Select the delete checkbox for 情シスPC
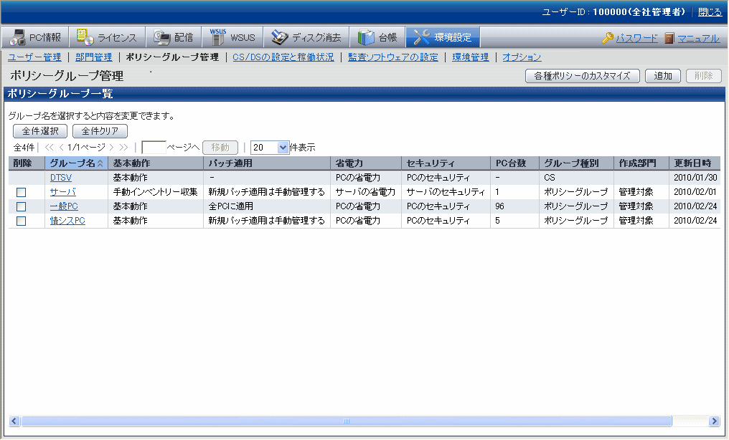The image size is (729, 440). 22,221
